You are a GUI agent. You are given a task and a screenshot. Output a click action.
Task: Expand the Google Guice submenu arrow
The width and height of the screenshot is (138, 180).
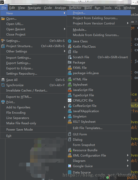tap(128, 166)
